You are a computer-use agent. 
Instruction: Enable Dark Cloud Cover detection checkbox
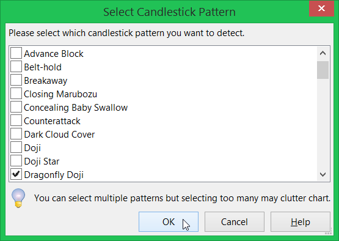point(16,134)
